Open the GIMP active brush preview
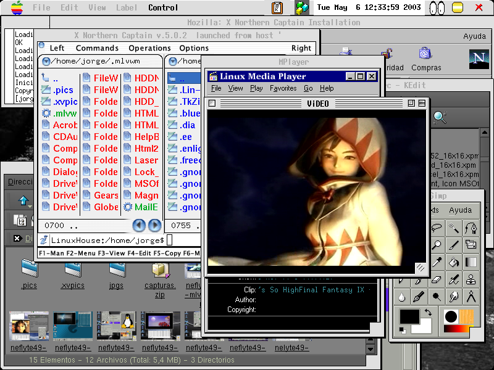The width and height of the screenshot is (494, 370). [451, 317]
